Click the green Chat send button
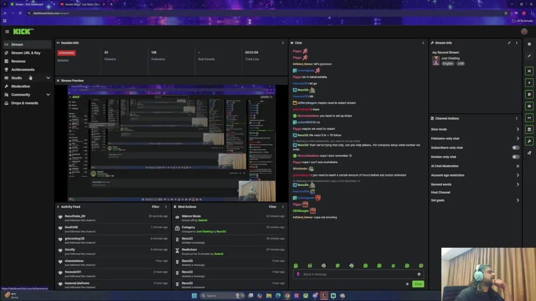 [418, 284]
